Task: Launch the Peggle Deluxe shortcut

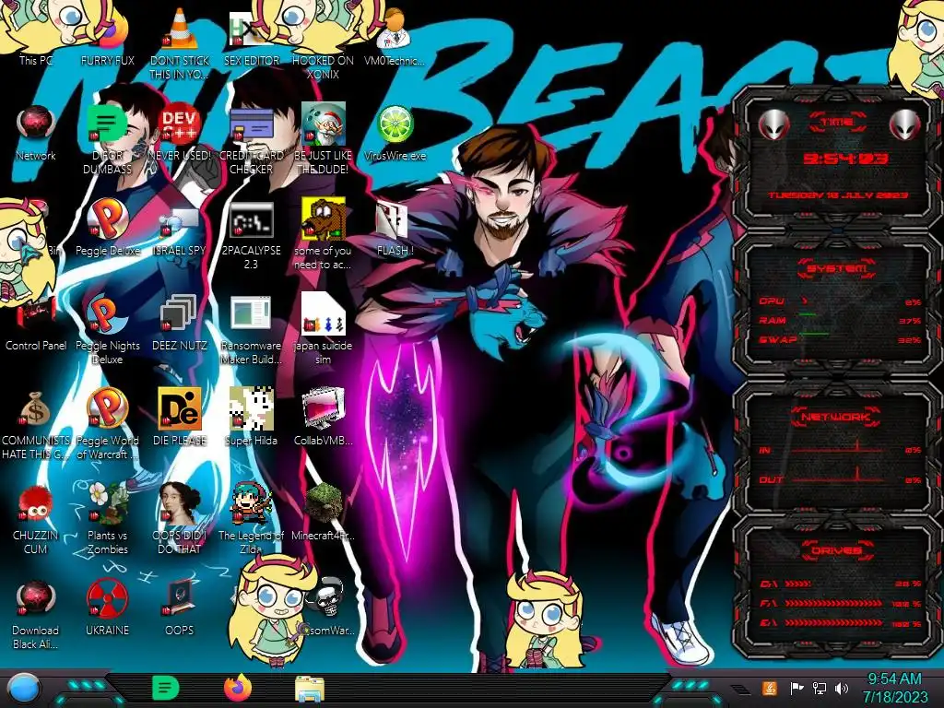Action: point(108,229)
